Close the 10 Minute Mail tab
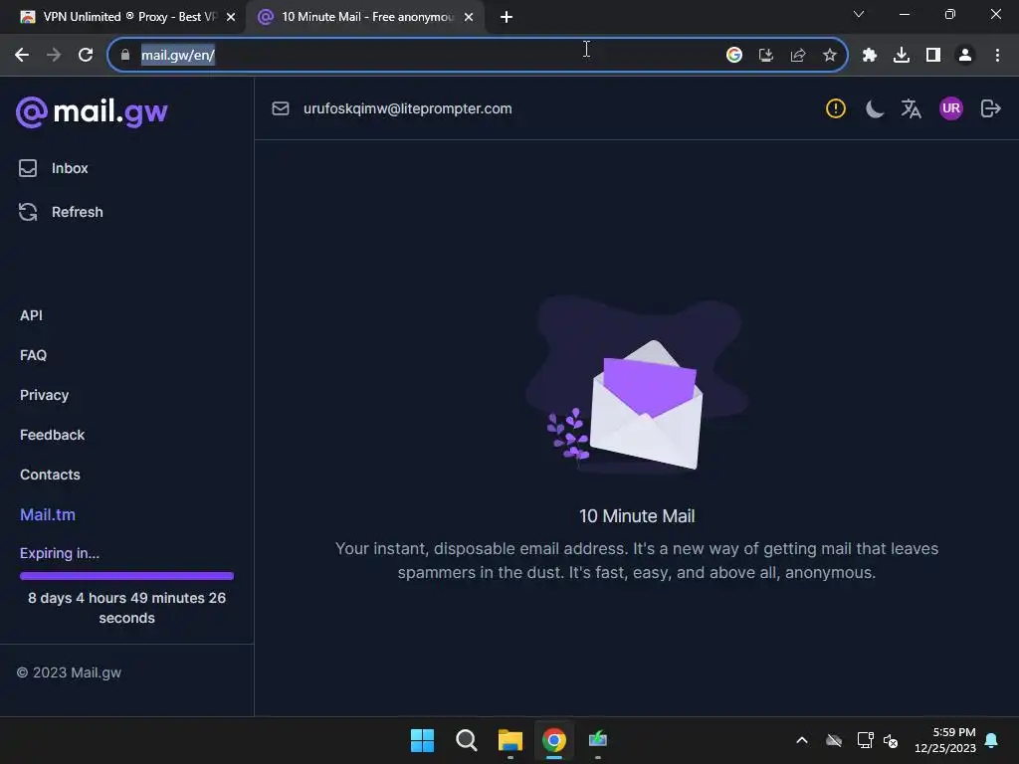Screen dimensions: 1019x764 (469, 18)
